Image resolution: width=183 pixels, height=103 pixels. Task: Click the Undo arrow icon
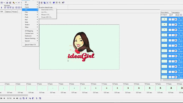tap(19, 3)
